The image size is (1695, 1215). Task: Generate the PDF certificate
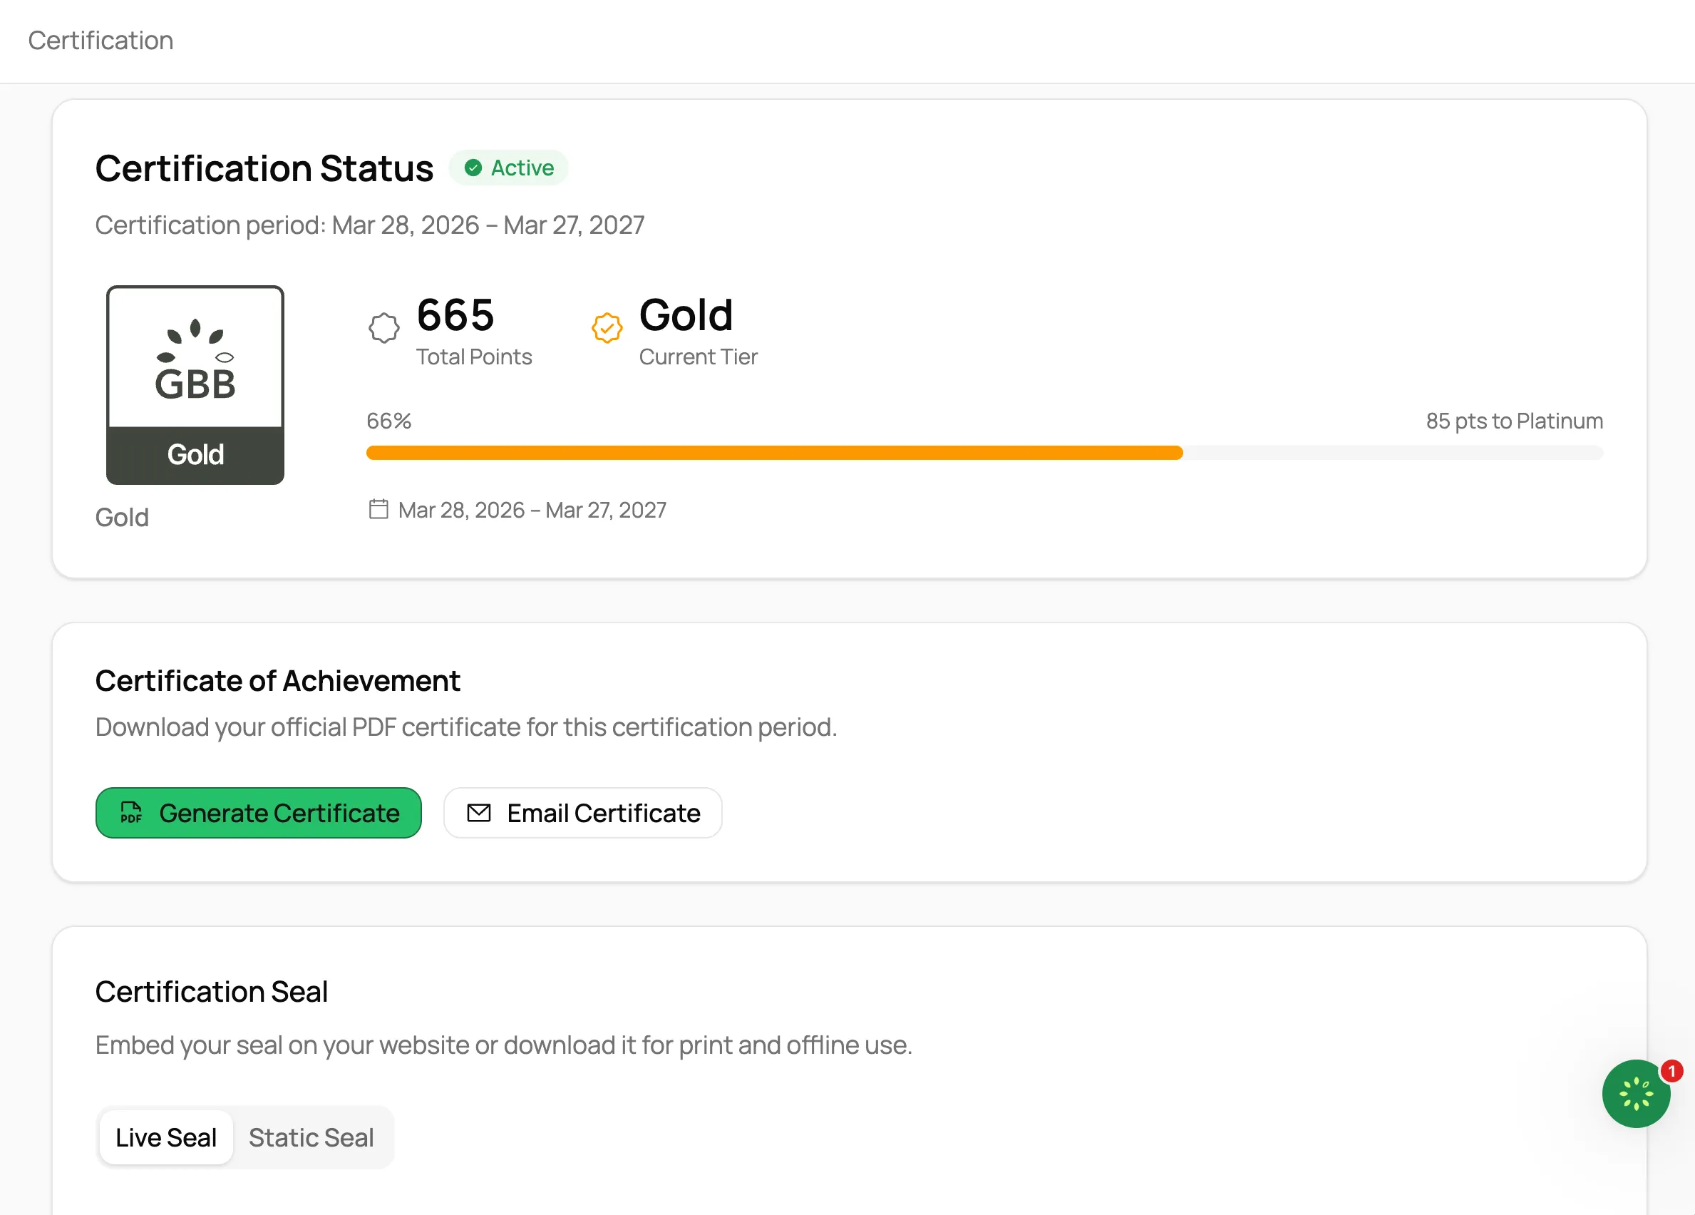pos(259,813)
